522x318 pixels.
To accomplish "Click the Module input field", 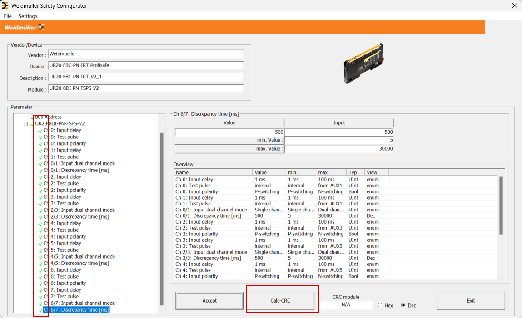I will click(146, 88).
